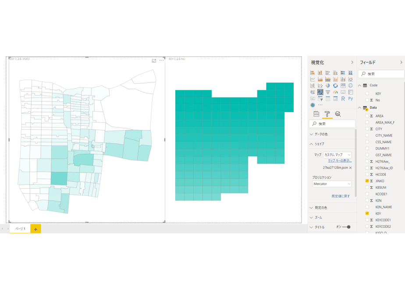Open the Mercator projection dropdown
This screenshot has width=405, height=289.
click(x=332, y=184)
